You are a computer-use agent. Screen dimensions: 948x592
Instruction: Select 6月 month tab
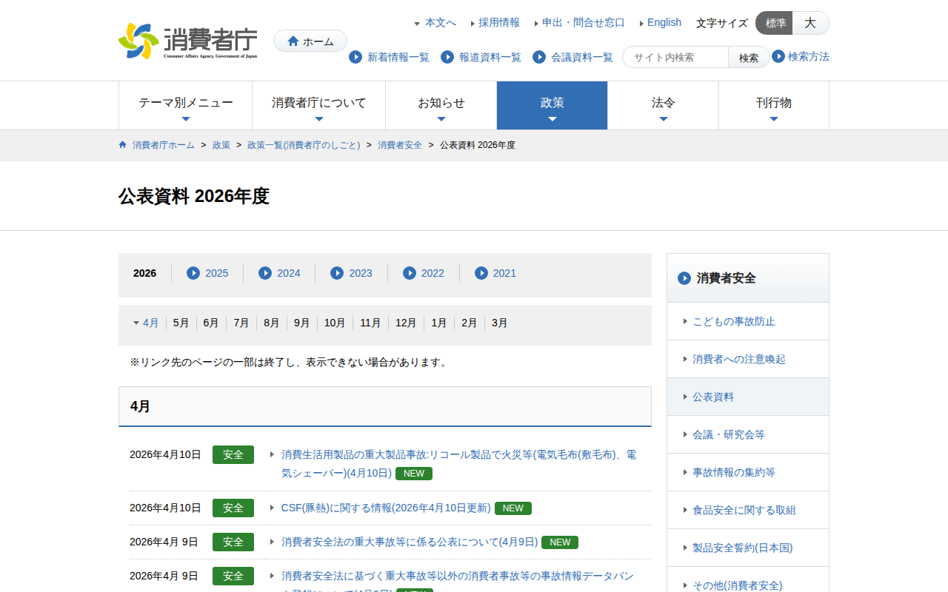pos(211,323)
